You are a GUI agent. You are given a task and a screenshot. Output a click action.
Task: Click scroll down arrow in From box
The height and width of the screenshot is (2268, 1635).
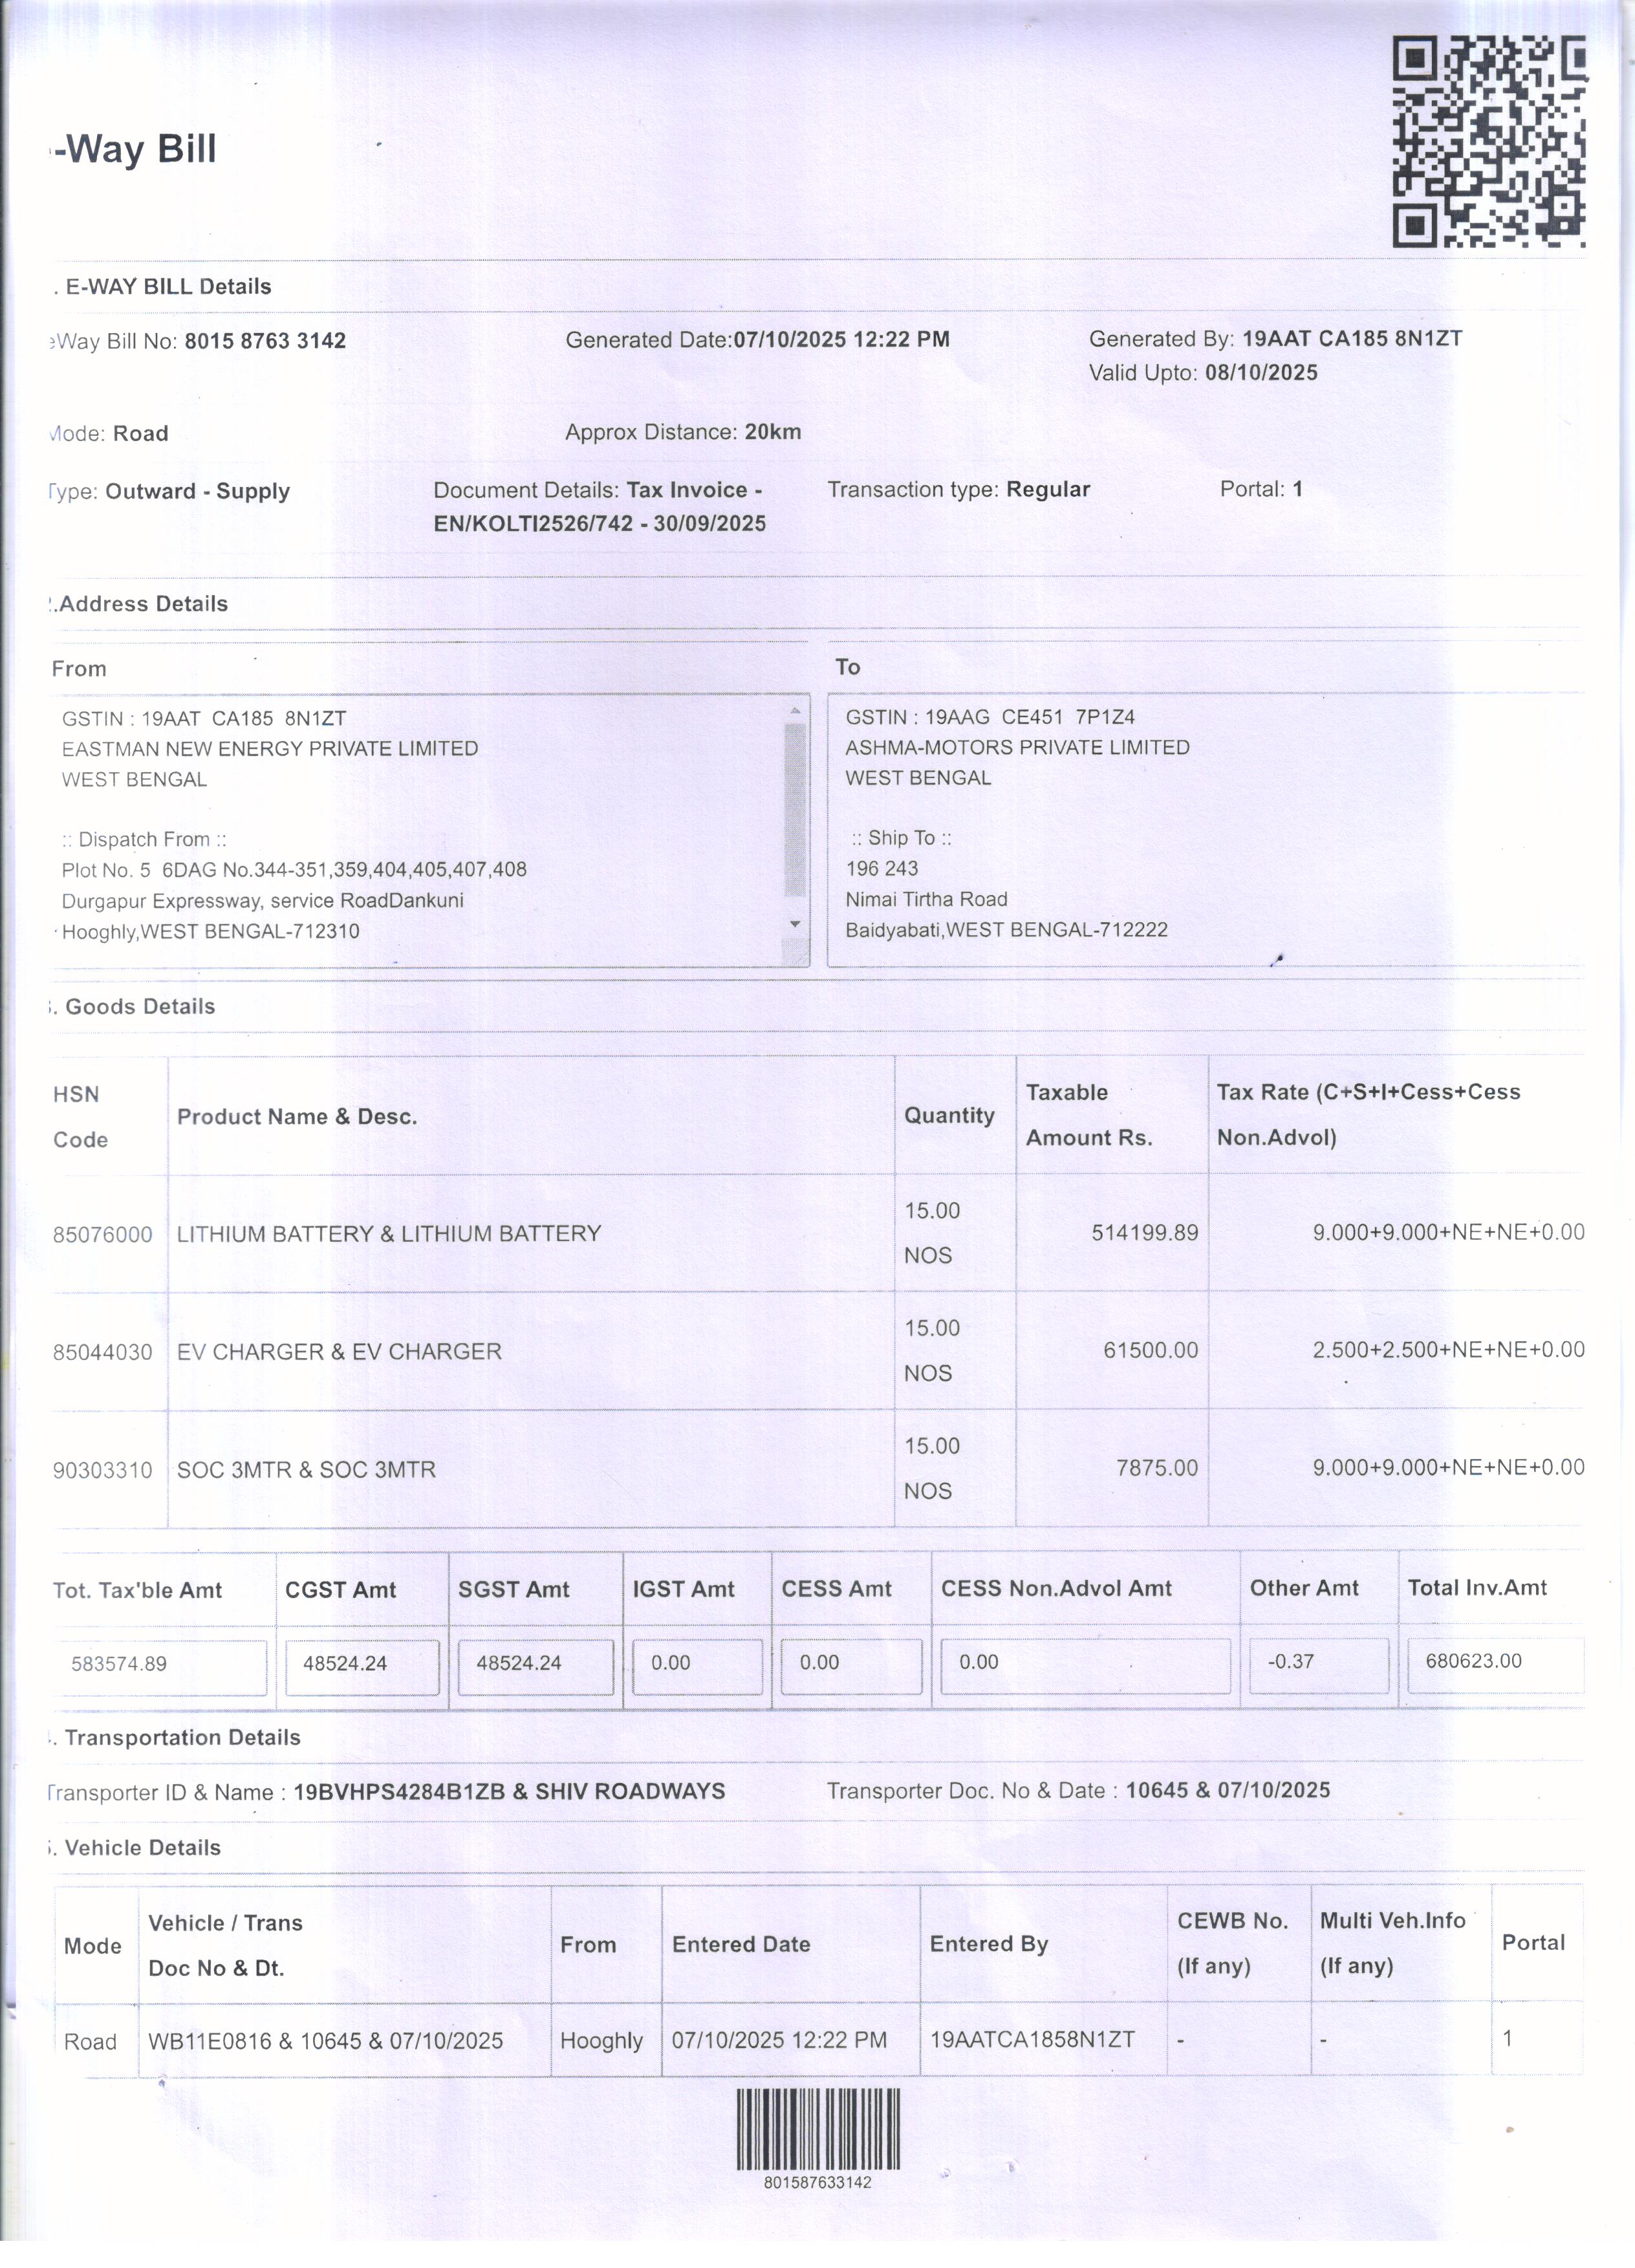click(795, 924)
